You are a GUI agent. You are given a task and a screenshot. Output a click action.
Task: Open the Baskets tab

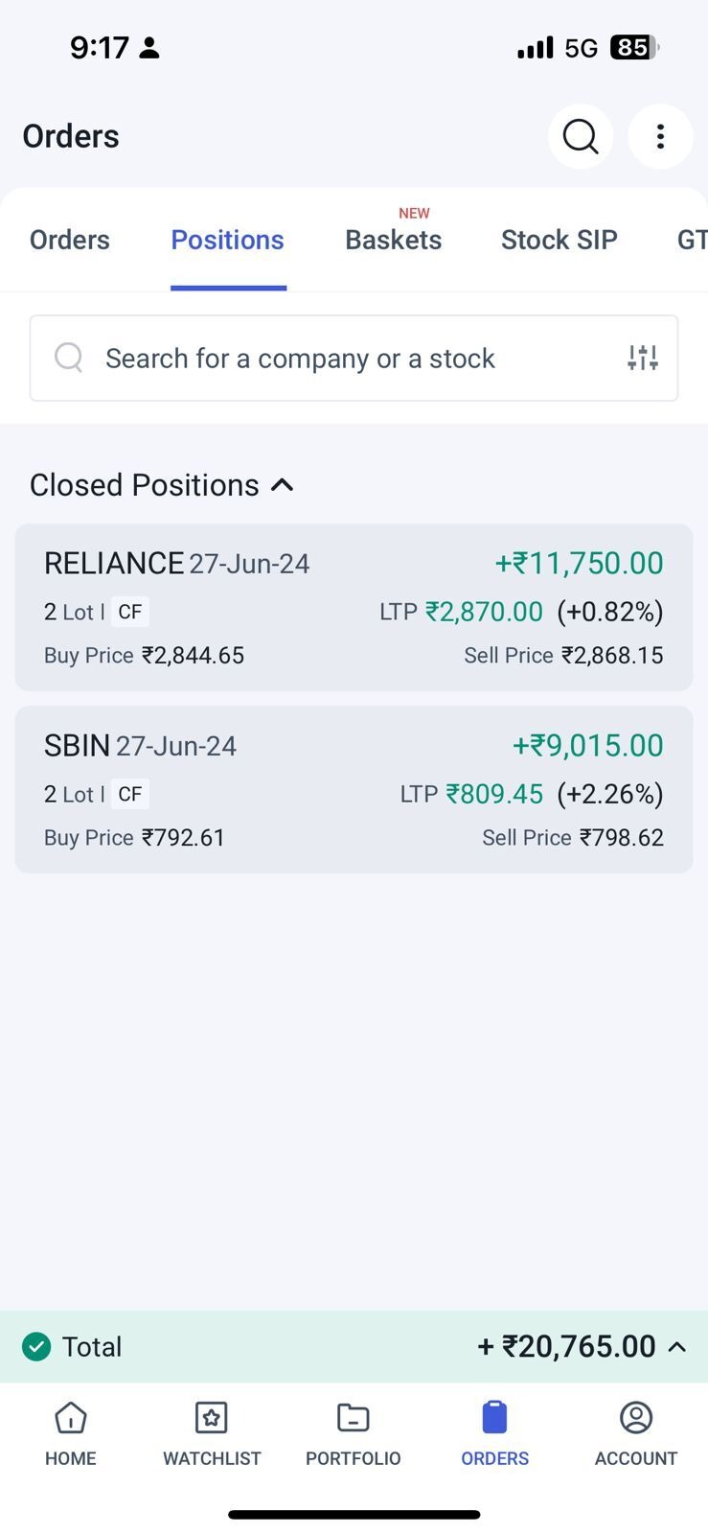394,240
